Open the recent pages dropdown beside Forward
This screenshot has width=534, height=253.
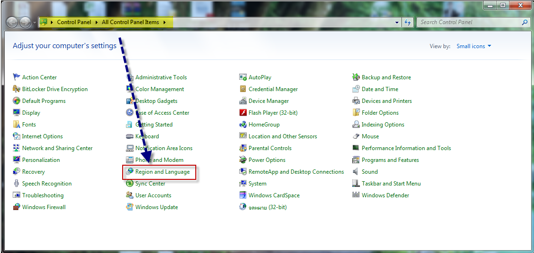point(35,23)
